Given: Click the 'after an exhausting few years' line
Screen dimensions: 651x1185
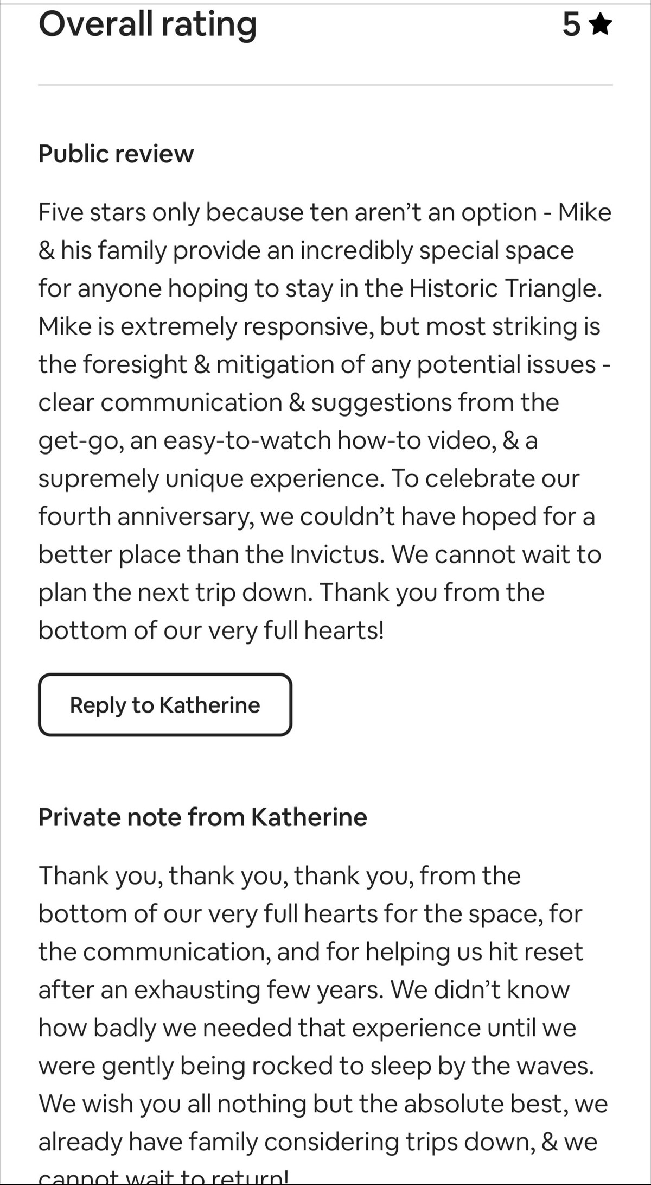Looking at the screenshot, I should point(304,989).
